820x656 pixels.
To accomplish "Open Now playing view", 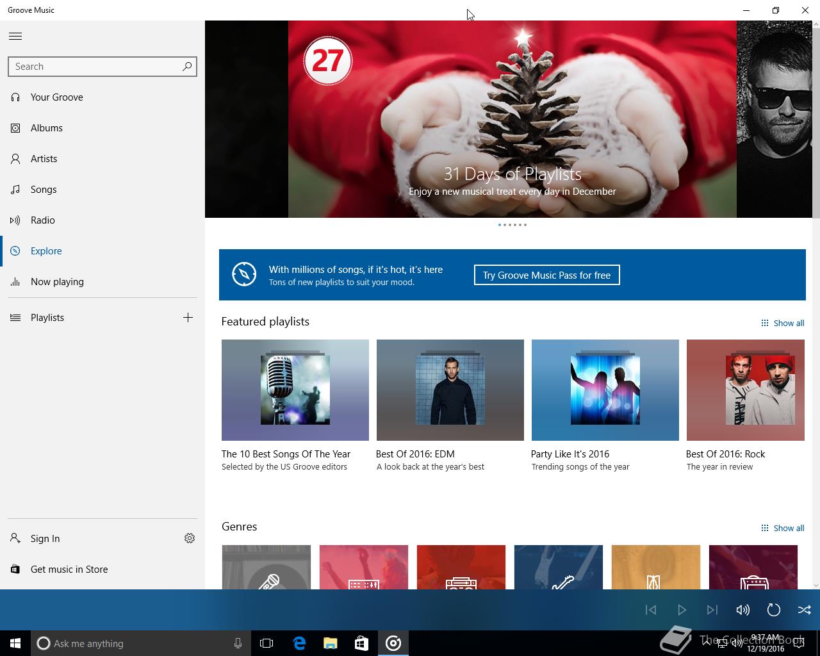I will coord(102,282).
